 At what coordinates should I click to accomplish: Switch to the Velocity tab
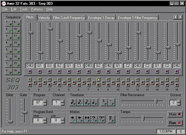[44, 18]
